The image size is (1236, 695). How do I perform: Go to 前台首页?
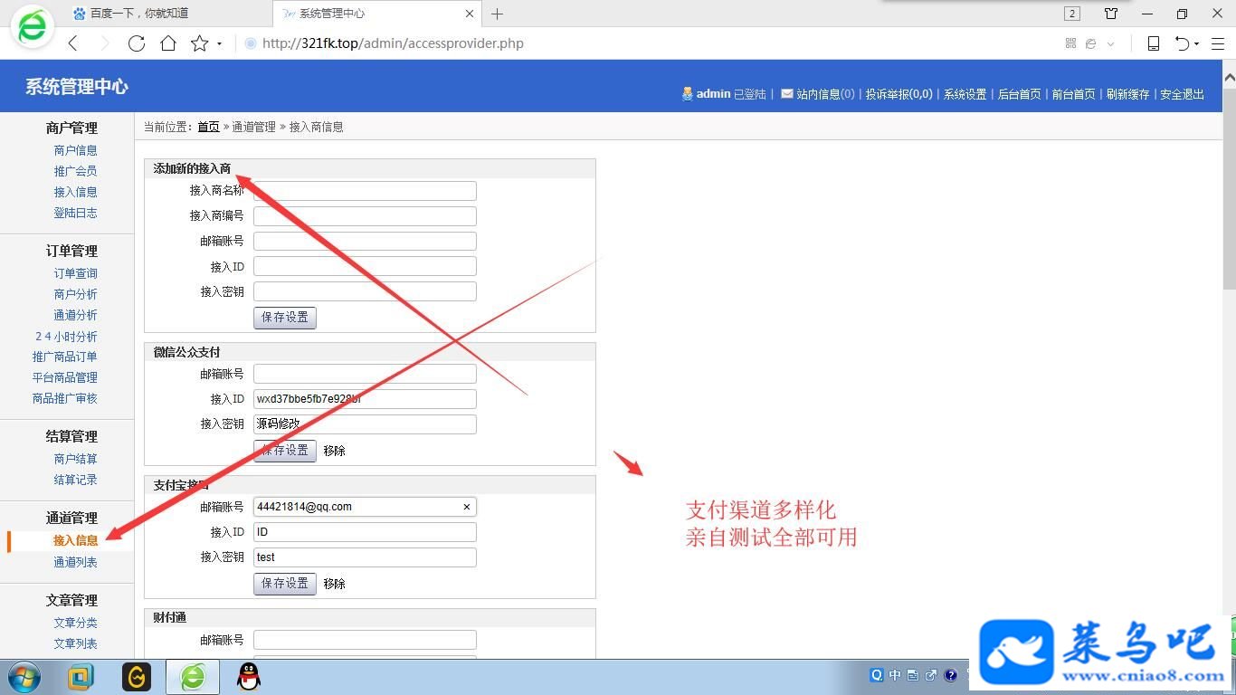tap(1073, 94)
